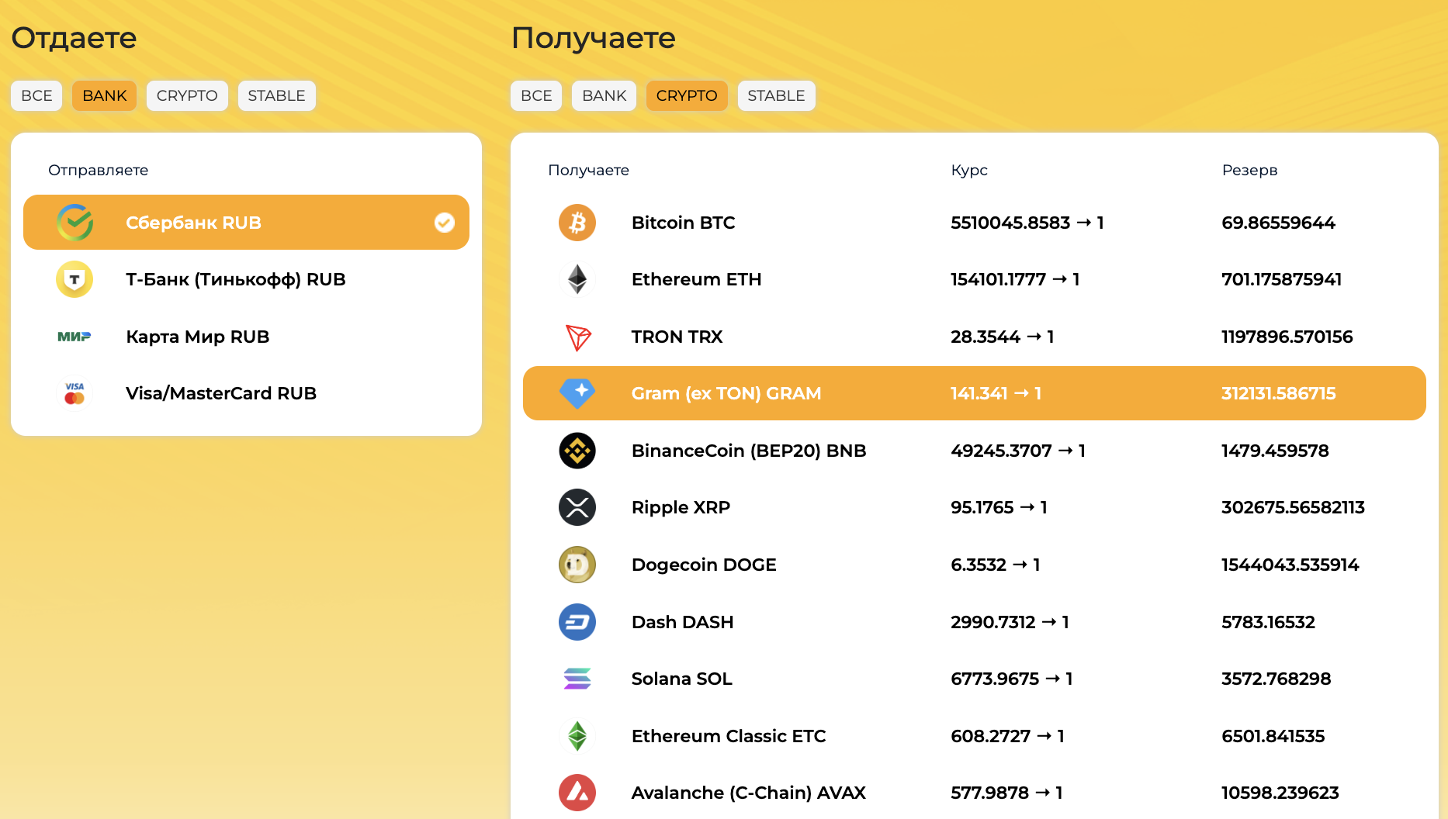Screen dimensions: 1448x819
Task: Click the Solana logo icon
Action: click(577, 679)
